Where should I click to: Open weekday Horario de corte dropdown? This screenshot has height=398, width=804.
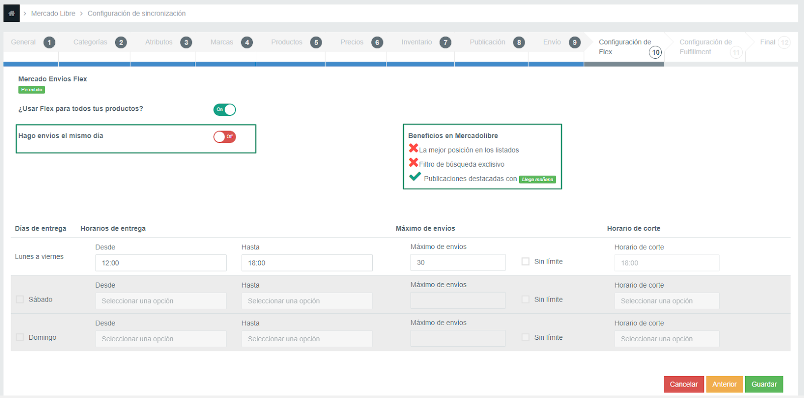[x=667, y=263]
